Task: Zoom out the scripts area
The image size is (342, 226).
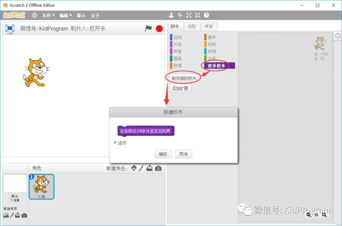Action: coord(309,215)
